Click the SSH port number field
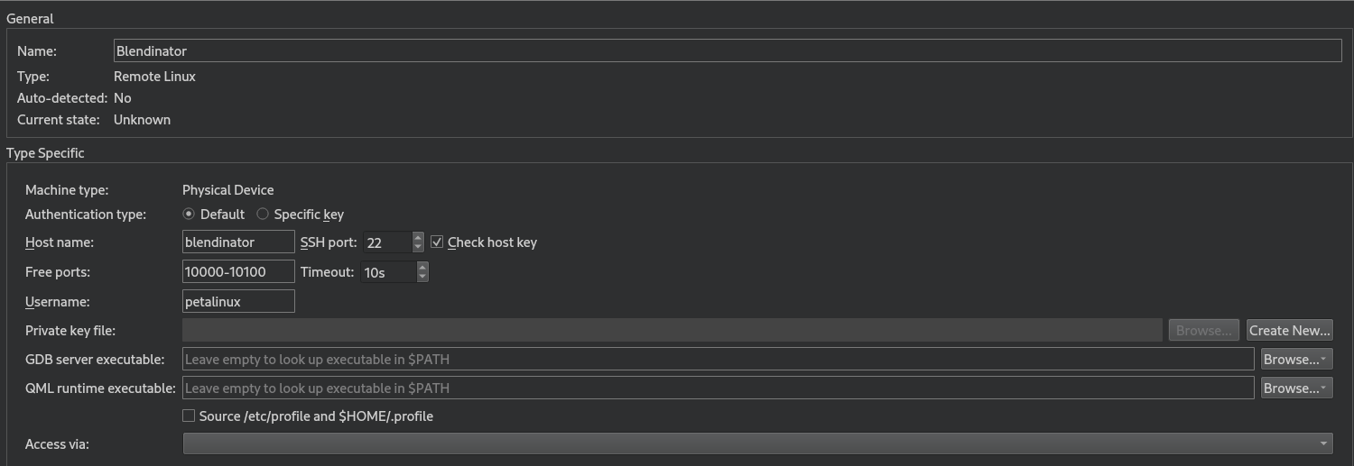This screenshot has width=1354, height=466. point(387,242)
